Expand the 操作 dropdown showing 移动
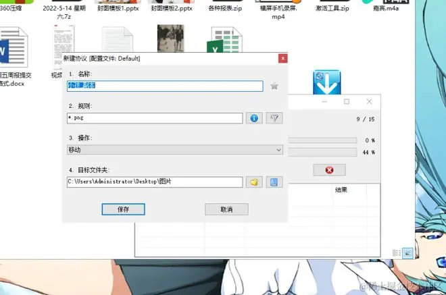 [x=175, y=150]
